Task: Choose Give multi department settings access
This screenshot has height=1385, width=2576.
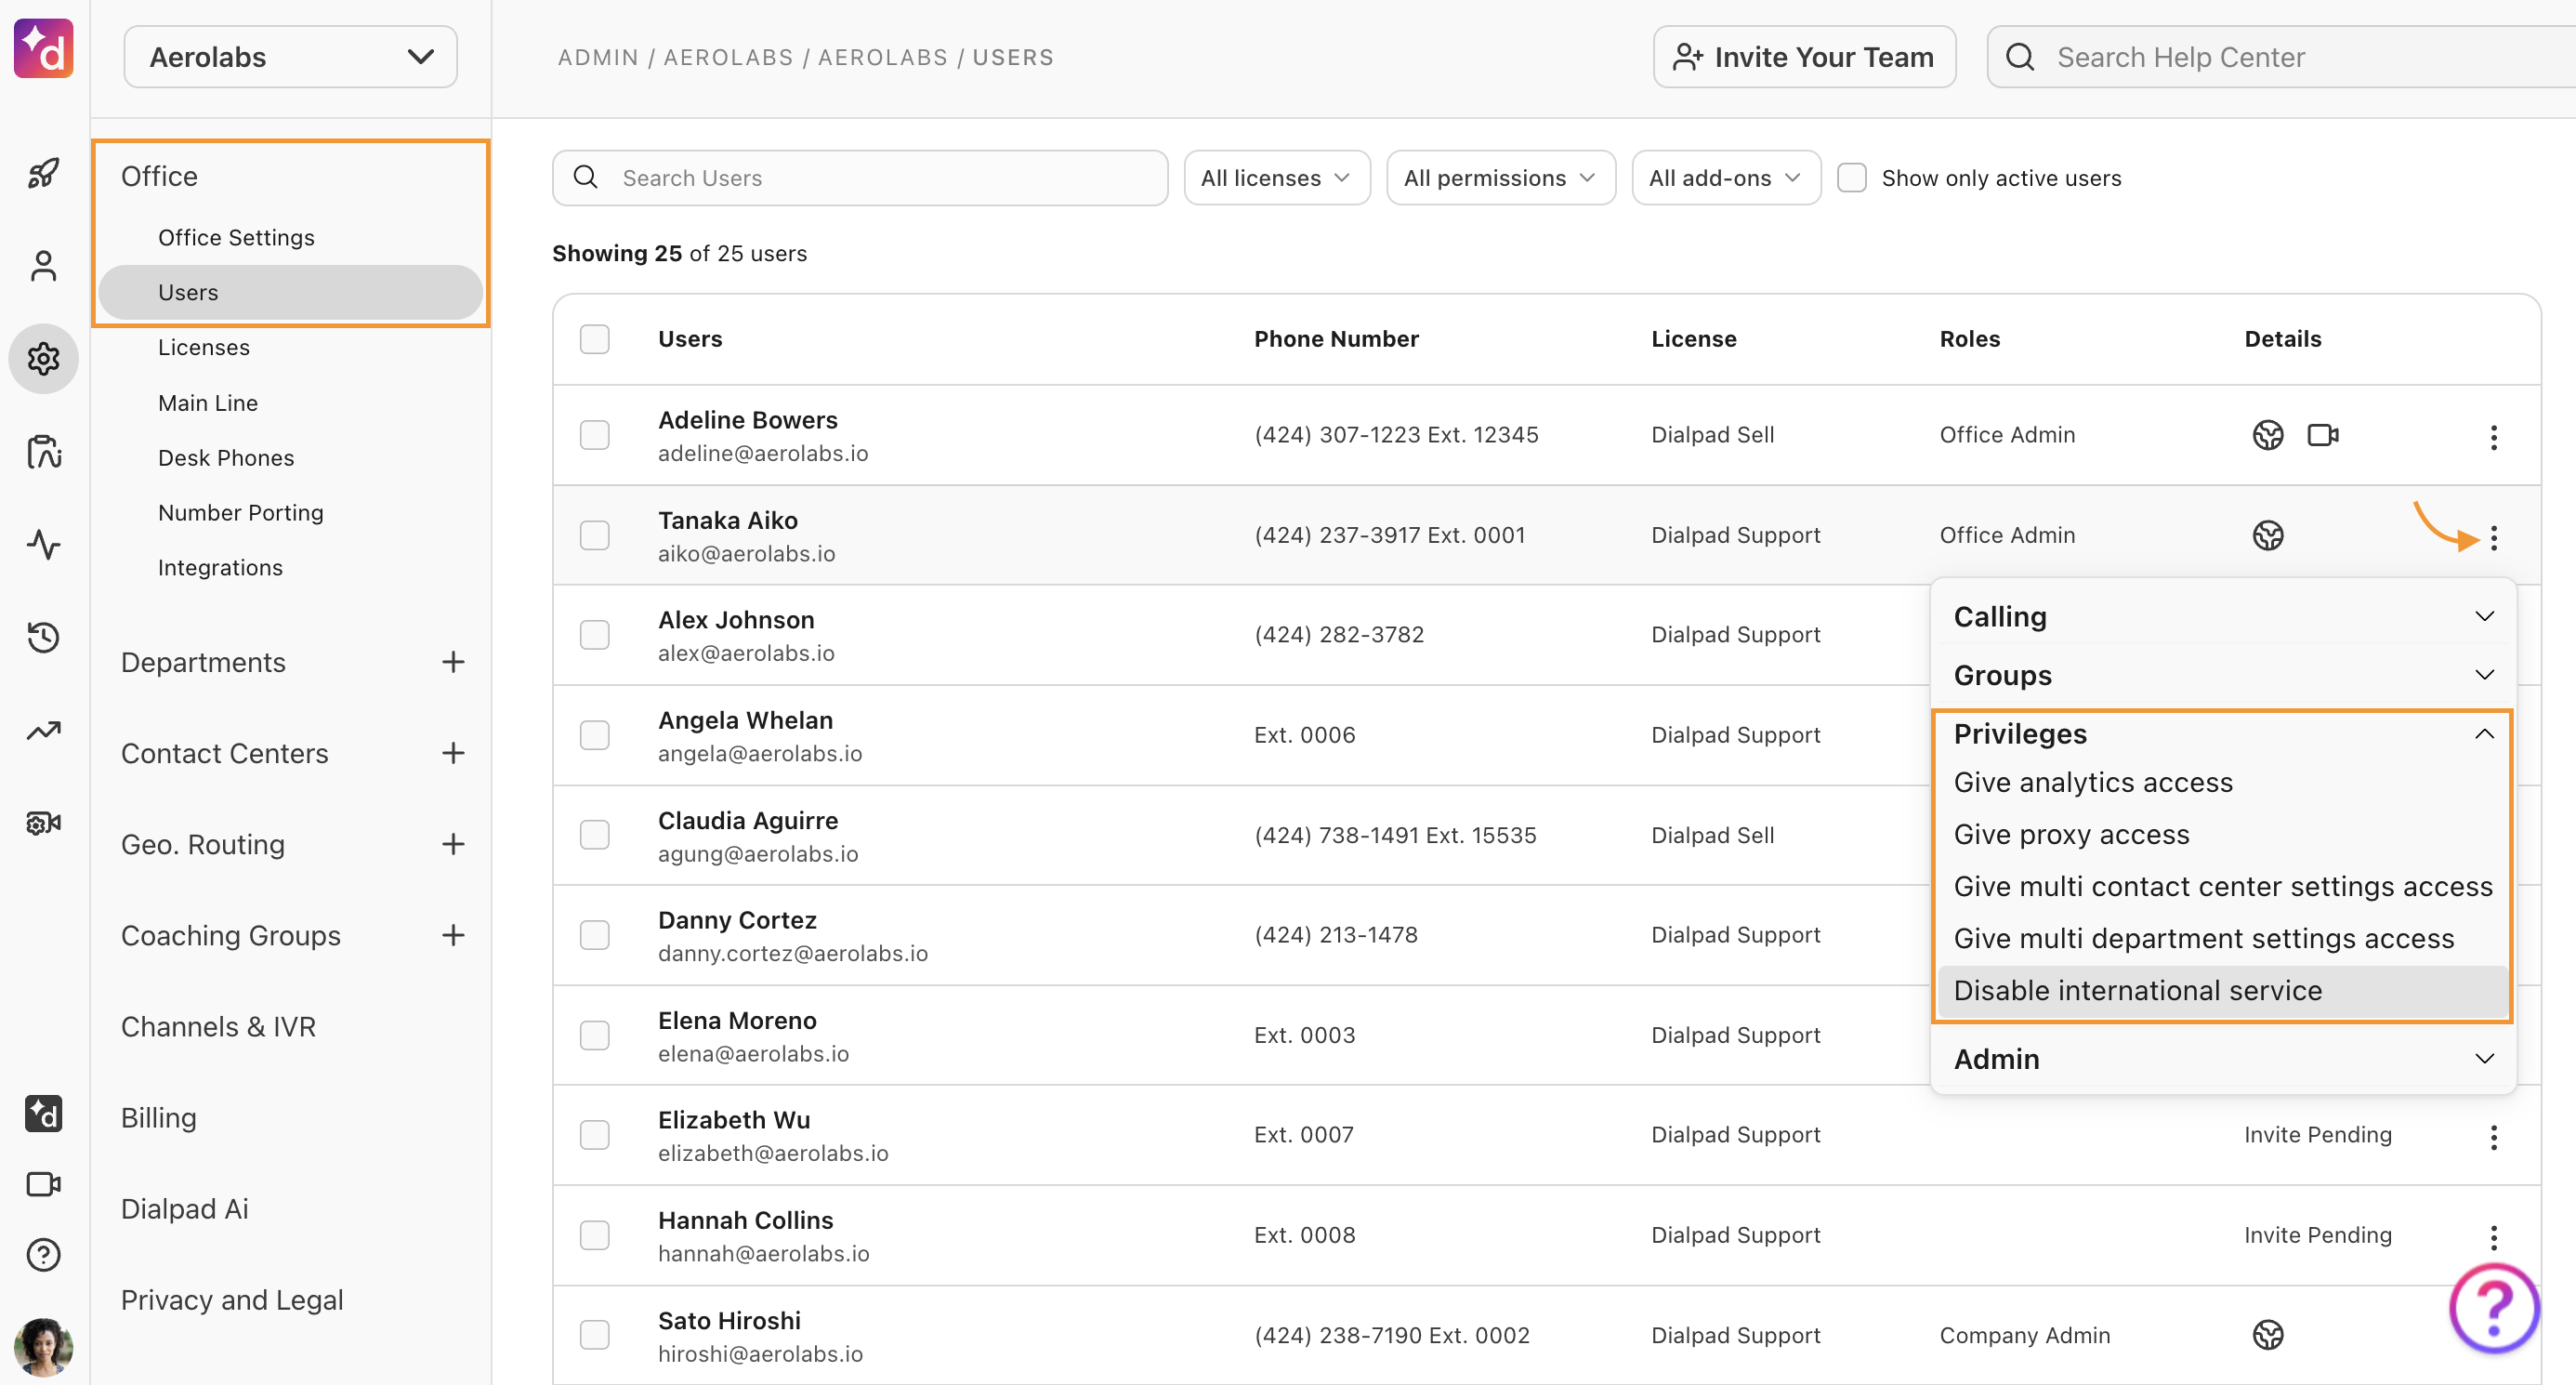Action: [2203, 938]
